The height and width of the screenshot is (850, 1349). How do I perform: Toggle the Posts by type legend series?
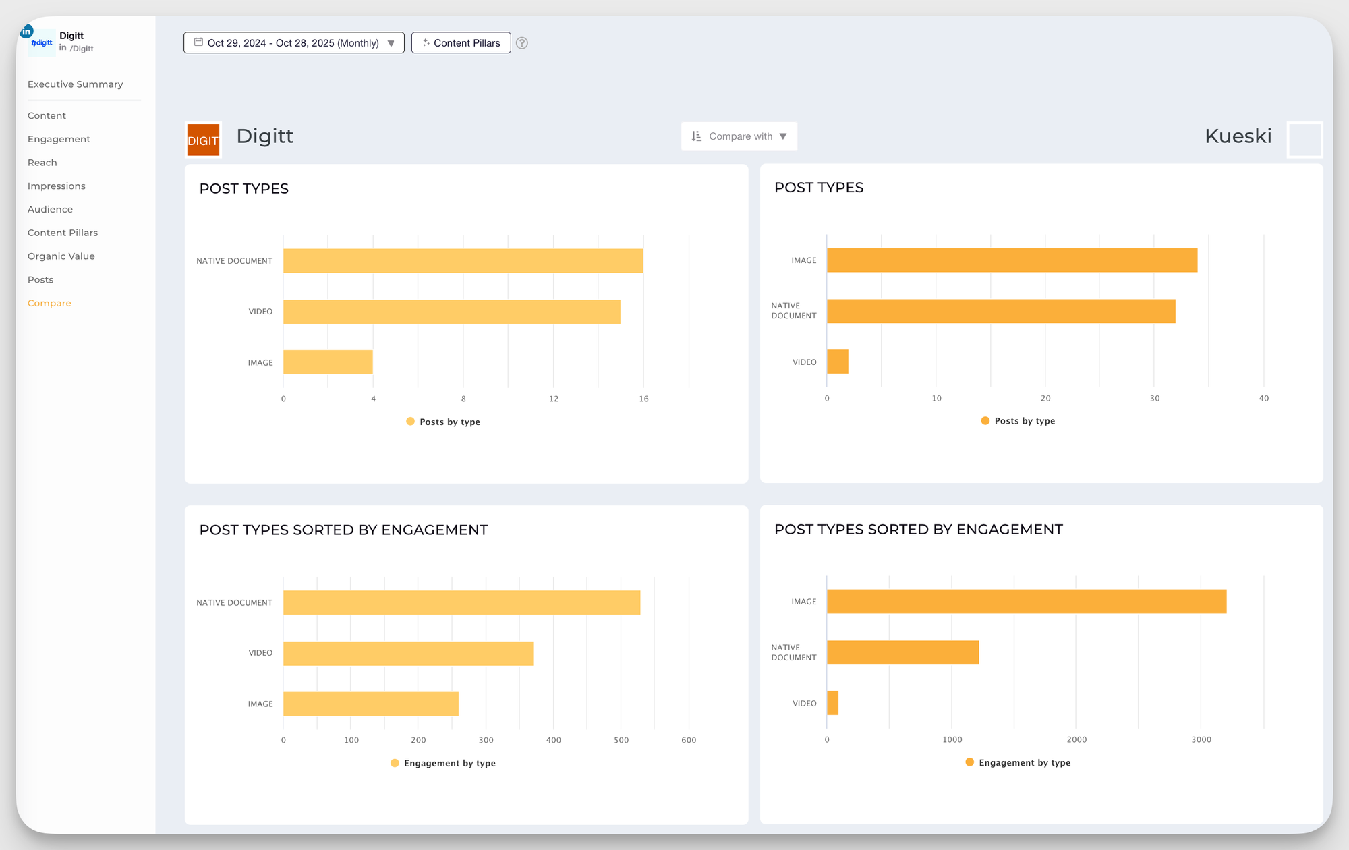[442, 421]
